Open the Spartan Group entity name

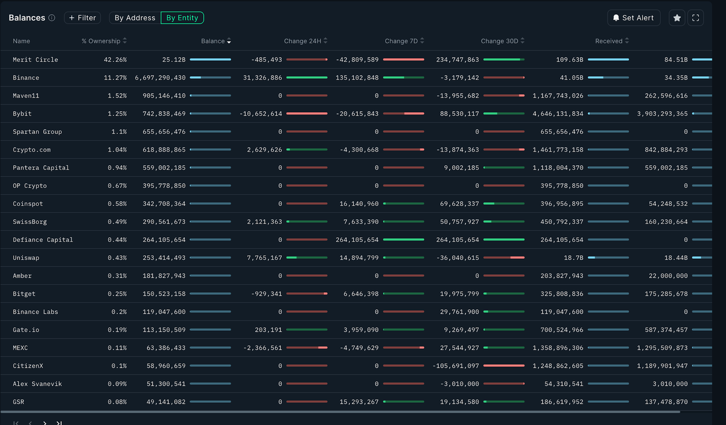(37, 132)
